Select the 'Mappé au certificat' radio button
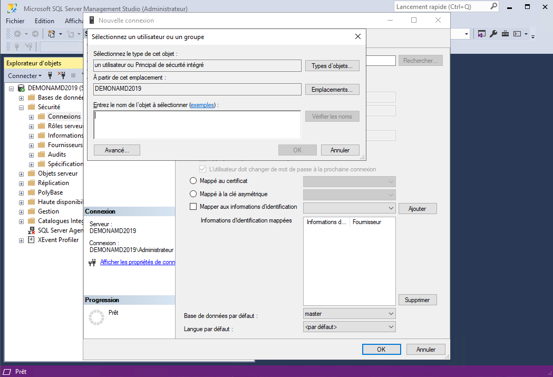The image size is (553, 377). 193,181
